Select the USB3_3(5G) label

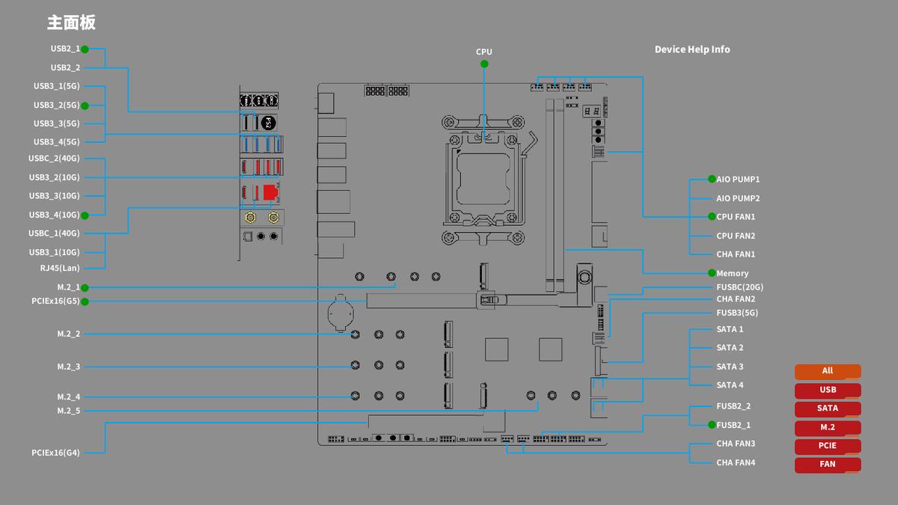[56, 123]
